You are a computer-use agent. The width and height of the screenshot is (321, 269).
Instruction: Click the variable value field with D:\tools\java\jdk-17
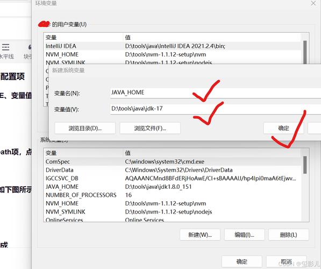click(216, 109)
